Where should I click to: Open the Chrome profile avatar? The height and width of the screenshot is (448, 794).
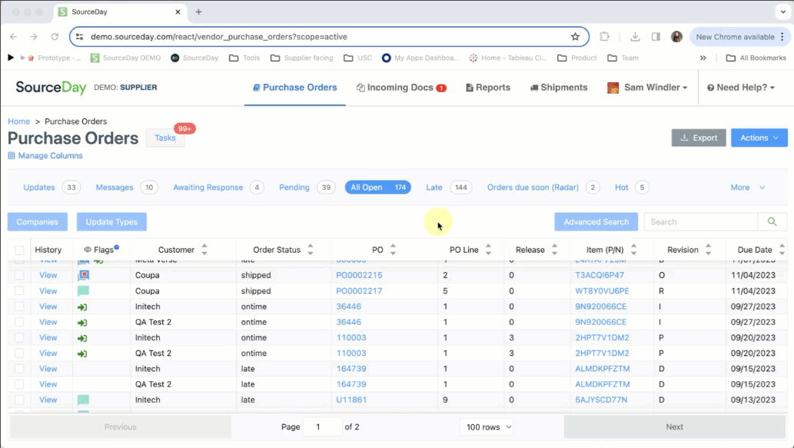pos(676,36)
